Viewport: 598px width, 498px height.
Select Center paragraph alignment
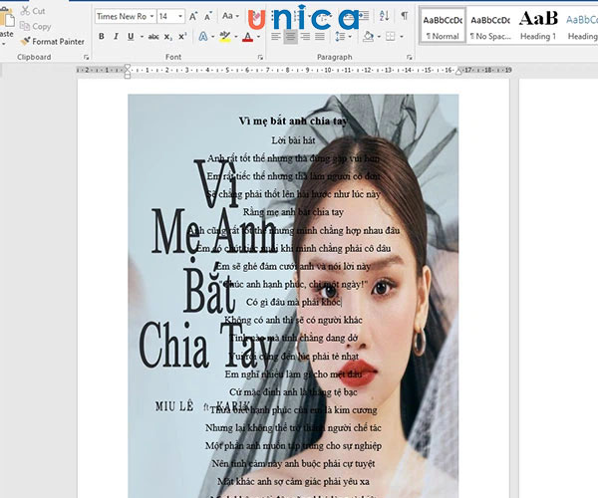tap(290, 37)
